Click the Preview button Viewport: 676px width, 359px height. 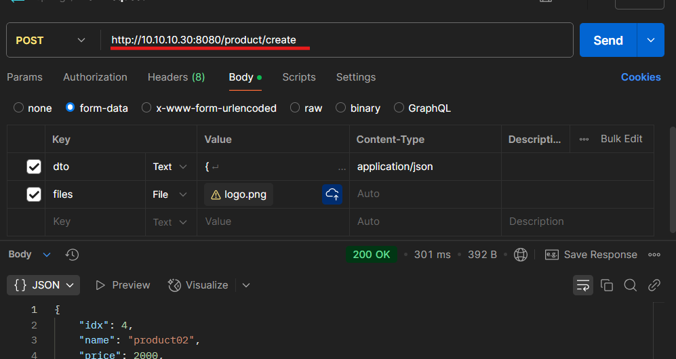pos(123,285)
